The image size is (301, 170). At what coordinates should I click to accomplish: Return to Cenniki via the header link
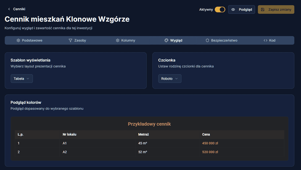pos(19,9)
